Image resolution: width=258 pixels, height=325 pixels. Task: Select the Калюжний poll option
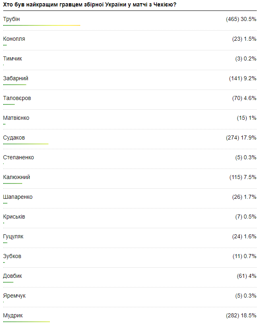click(x=17, y=177)
